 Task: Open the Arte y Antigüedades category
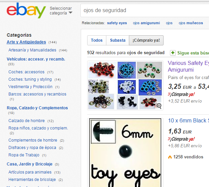click(26, 42)
